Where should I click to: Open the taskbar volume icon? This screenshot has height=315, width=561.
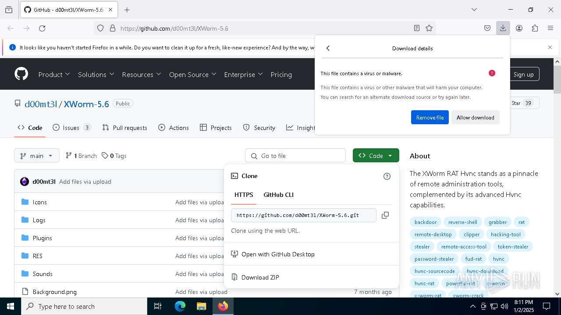[504, 306]
